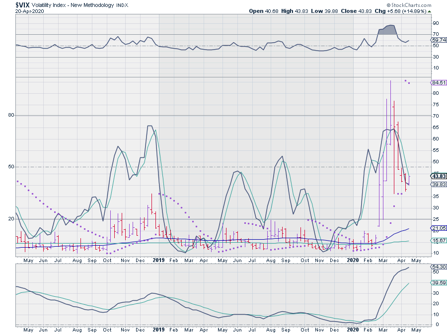This screenshot has height=334, width=447.
Task: Select the 21.05 moving average tag
Action: tap(438, 228)
